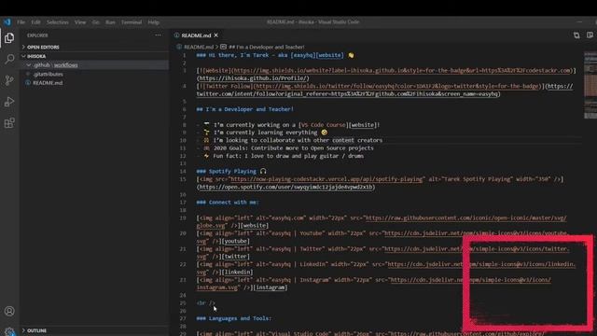Click the split editor icon
The height and width of the screenshot is (336, 597).
click(x=590, y=35)
